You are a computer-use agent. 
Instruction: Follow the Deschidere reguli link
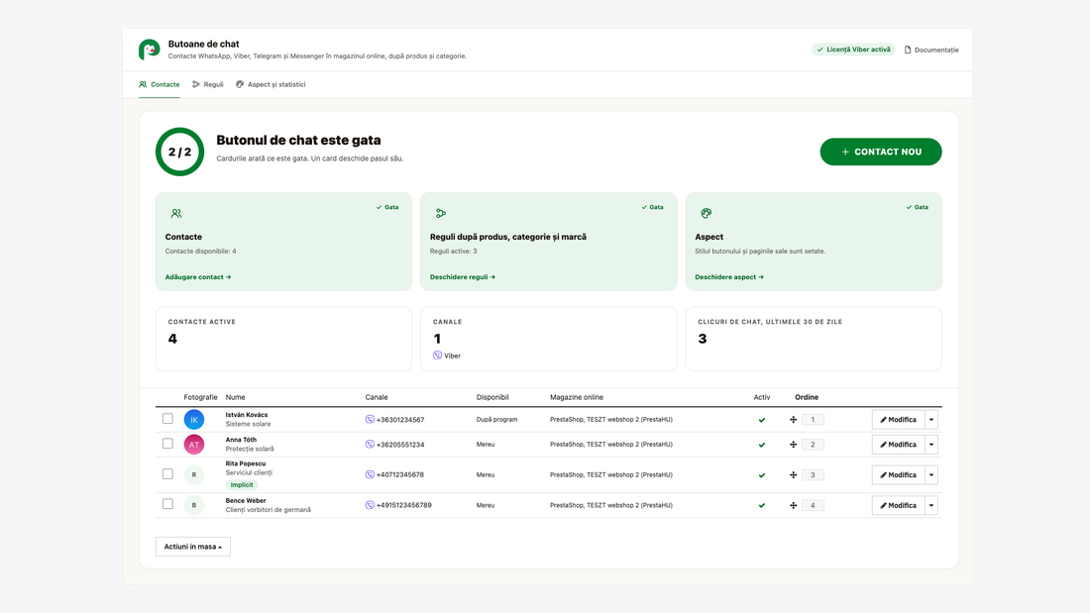(463, 276)
